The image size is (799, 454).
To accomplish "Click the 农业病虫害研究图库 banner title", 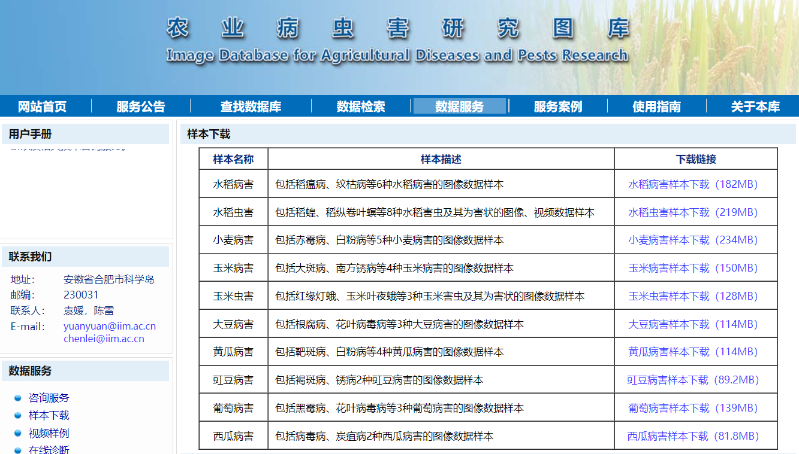I will [398, 28].
